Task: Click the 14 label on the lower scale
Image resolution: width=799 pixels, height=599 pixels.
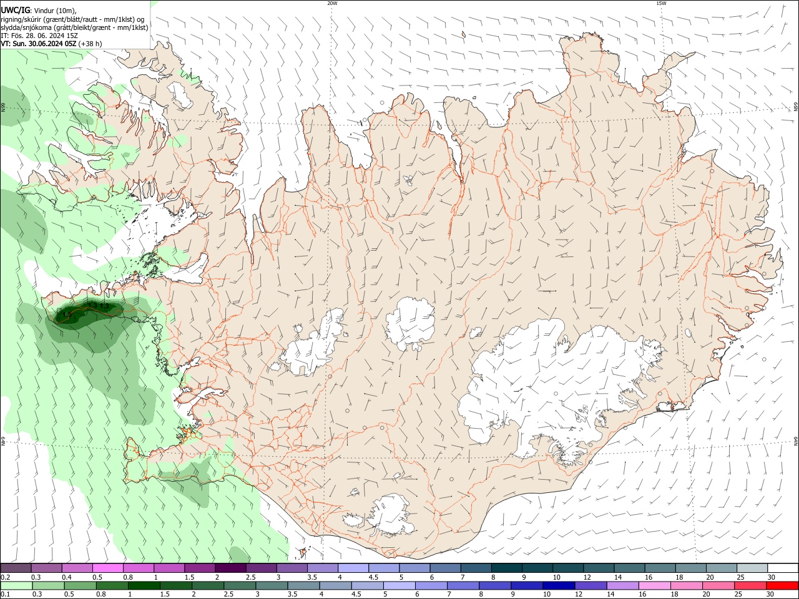Action: click(x=611, y=594)
